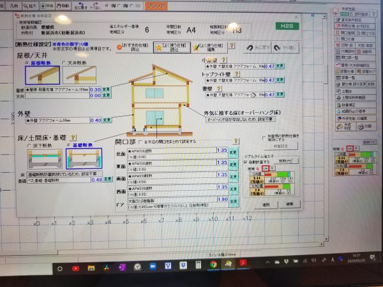
Task: Open 屋根/天井詳細設定 in right panel
Action: 355,66
